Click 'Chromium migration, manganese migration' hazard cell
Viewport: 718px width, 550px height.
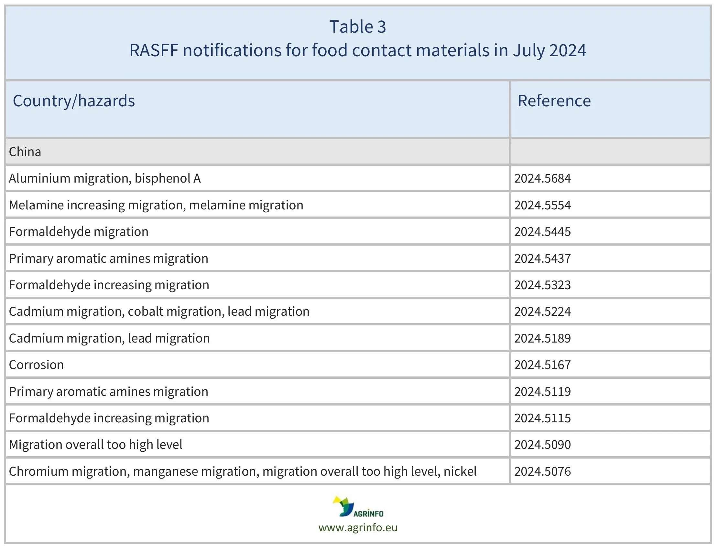(x=257, y=471)
